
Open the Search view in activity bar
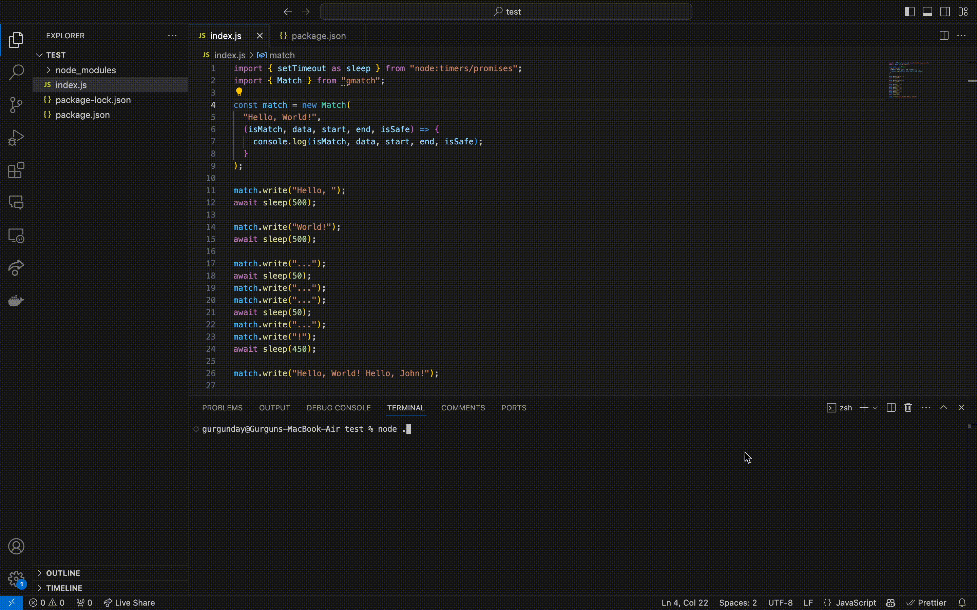(16, 73)
